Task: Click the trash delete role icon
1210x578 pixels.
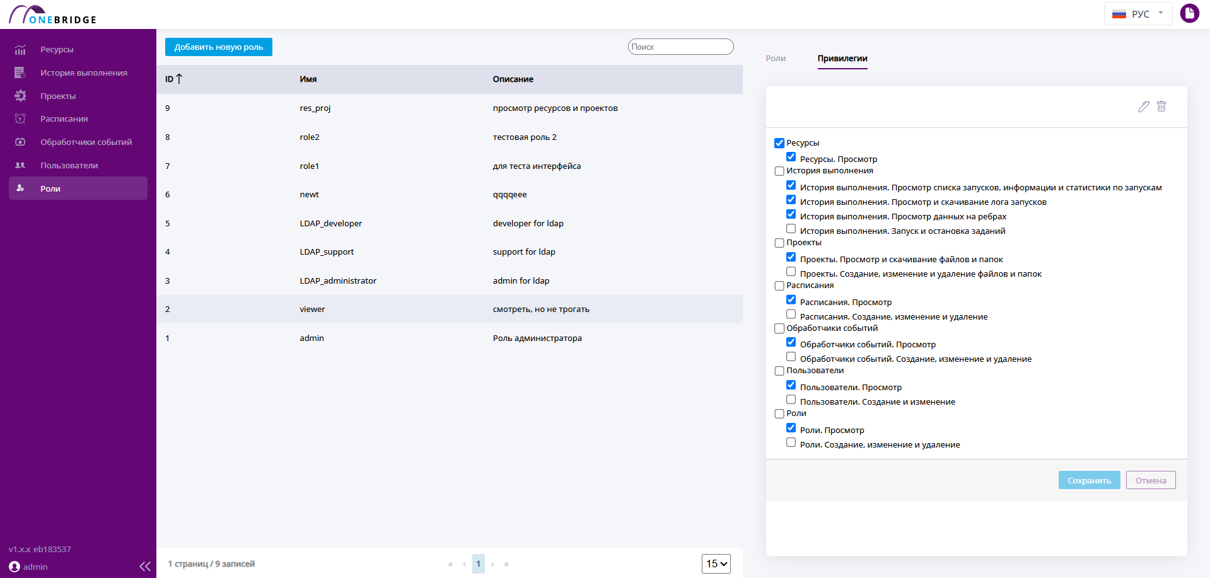Action: point(1161,107)
